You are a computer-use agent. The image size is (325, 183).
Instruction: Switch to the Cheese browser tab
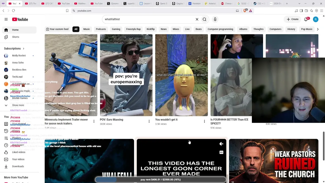pos(227,4)
